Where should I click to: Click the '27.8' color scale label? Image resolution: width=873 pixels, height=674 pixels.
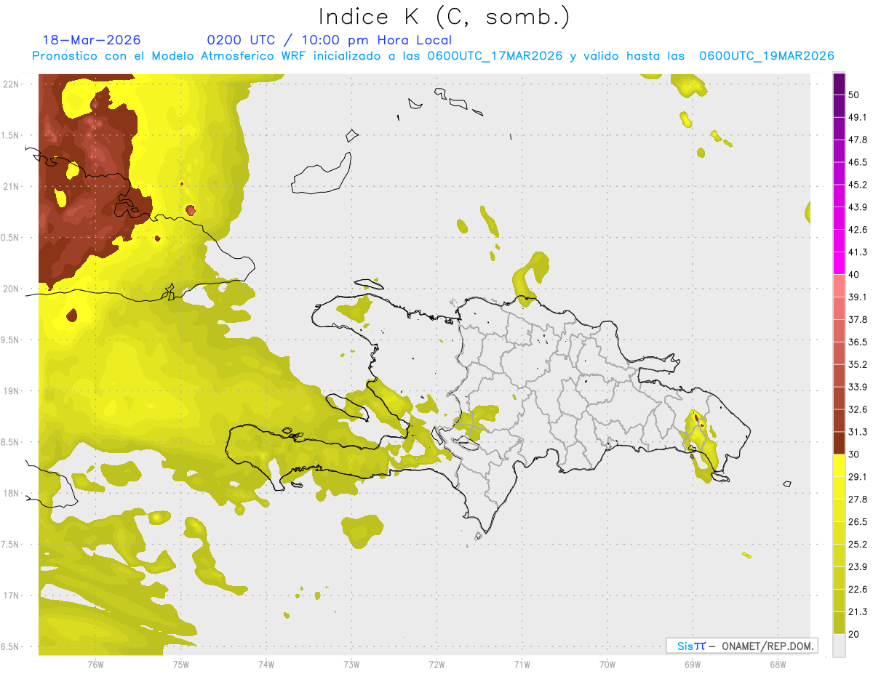pyautogui.click(x=858, y=499)
